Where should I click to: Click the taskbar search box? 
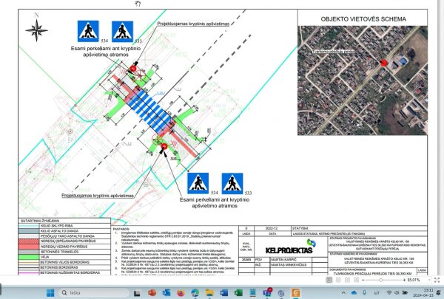tap(94, 292)
